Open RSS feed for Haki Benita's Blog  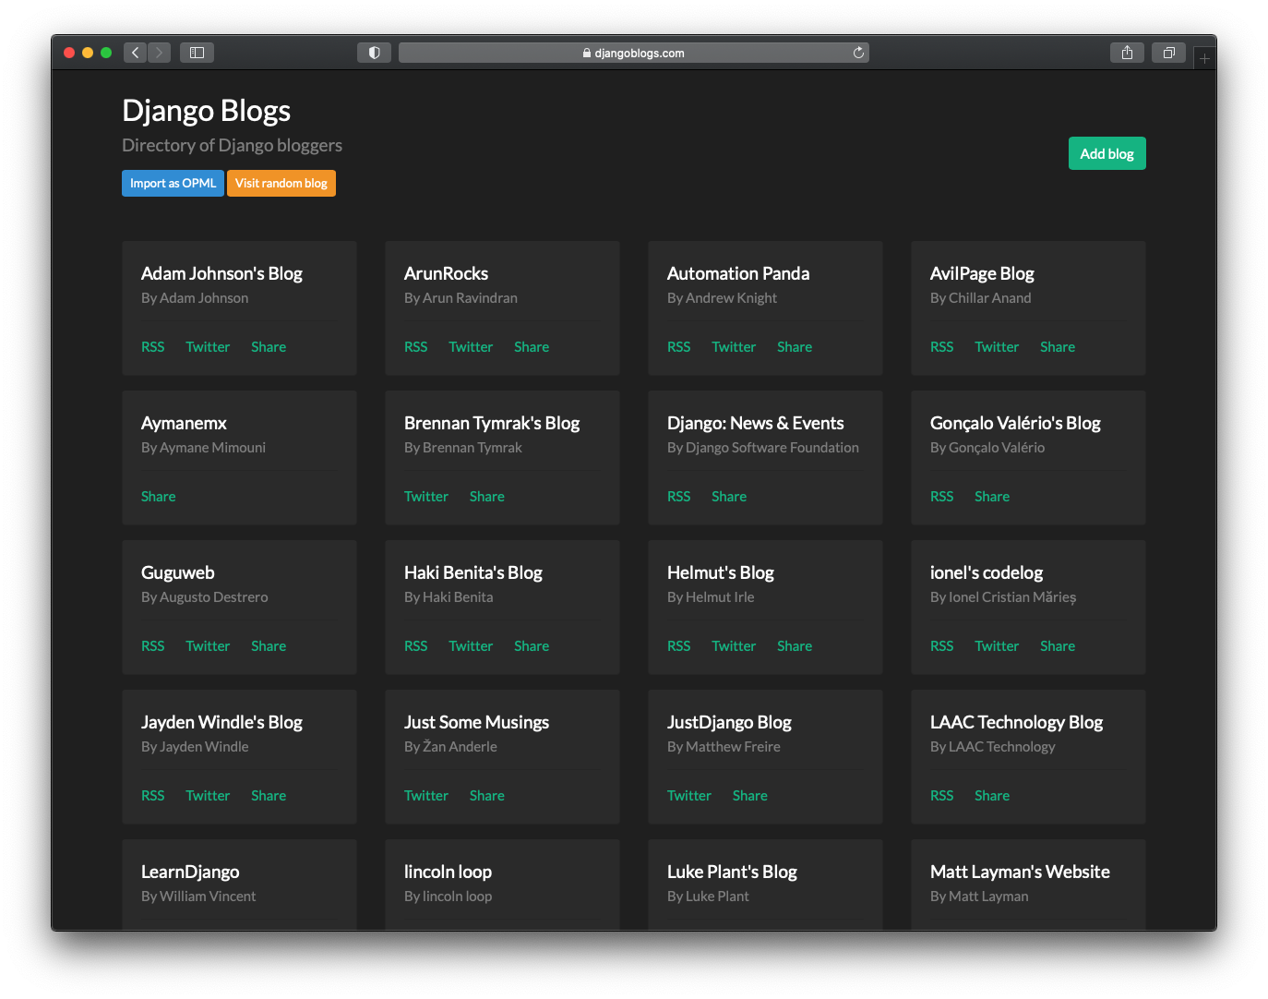click(x=416, y=646)
